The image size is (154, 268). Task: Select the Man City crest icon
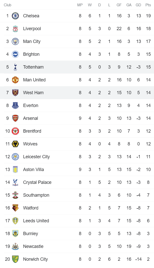click(x=15, y=41)
